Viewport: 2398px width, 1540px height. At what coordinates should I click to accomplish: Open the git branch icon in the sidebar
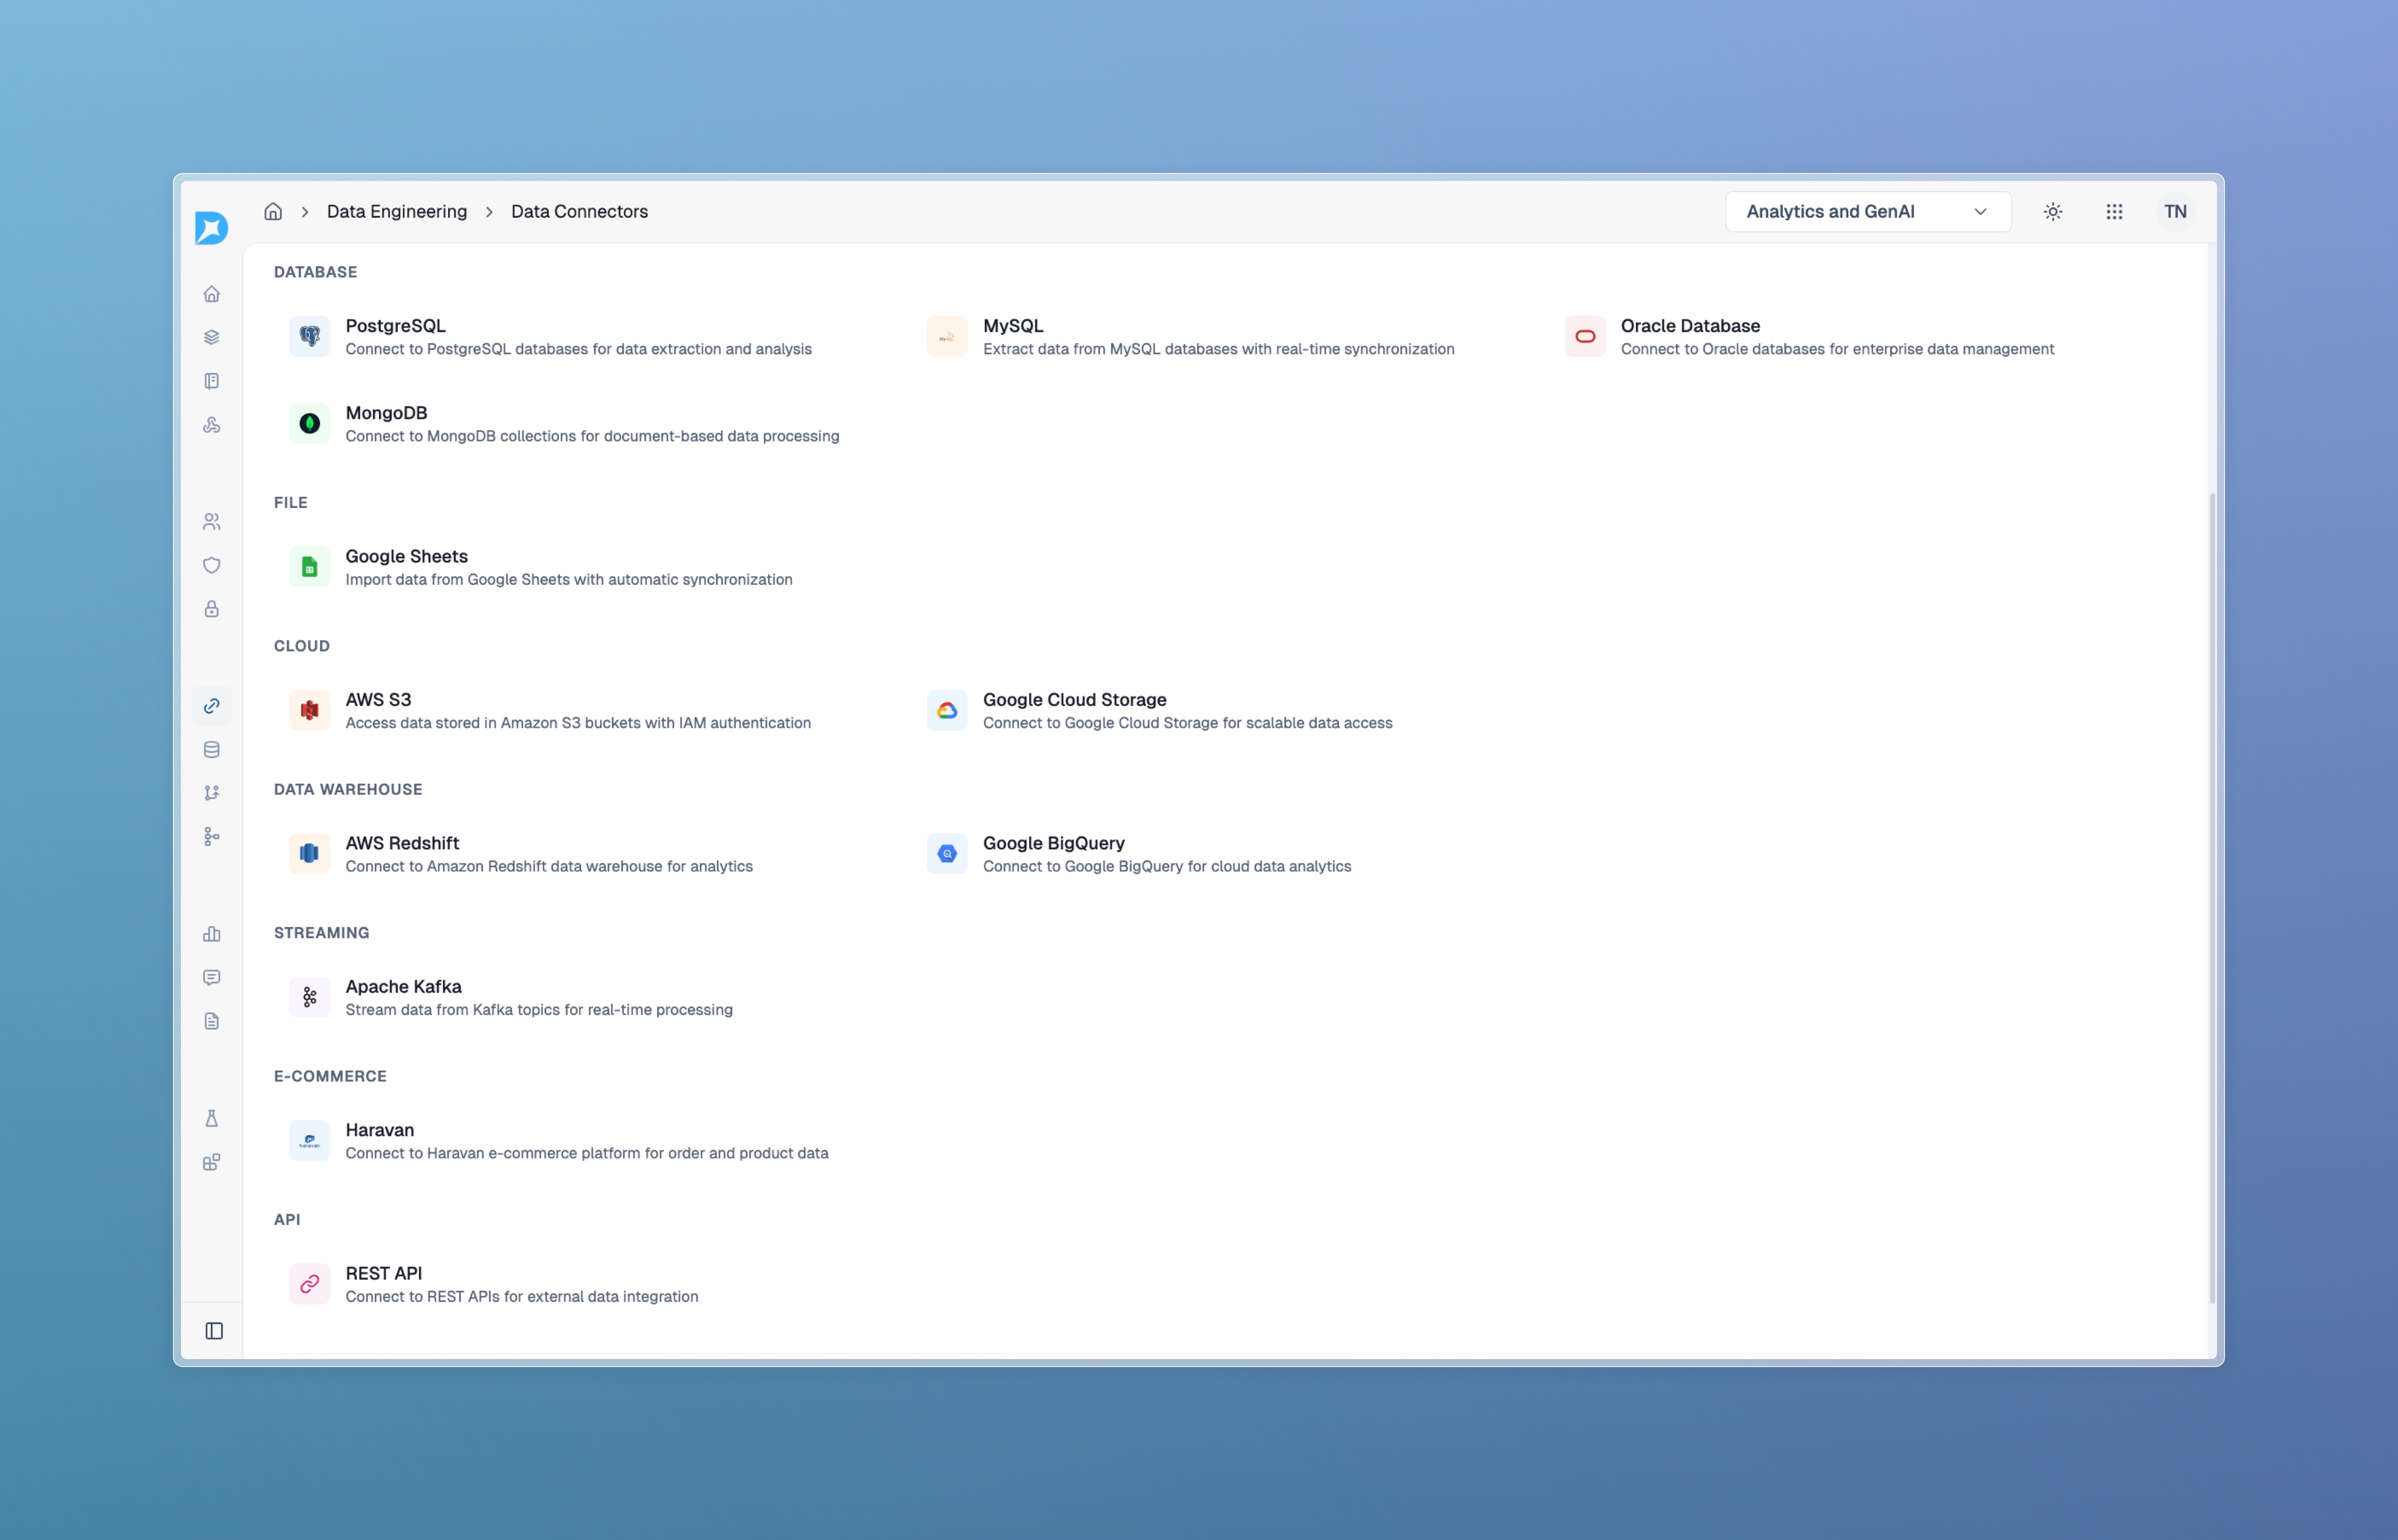(x=212, y=793)
